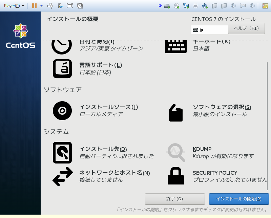Open the ソフトウェアの選択 package icon

(176, 113)
